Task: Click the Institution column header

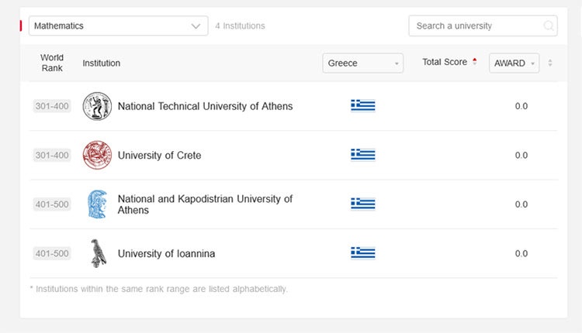Action: coord(102,64)
